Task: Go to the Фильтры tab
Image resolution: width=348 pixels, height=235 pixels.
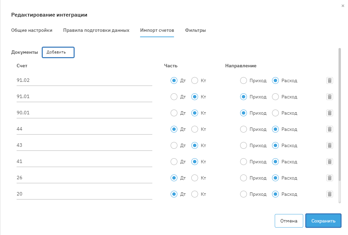Action: click(195, 30)
